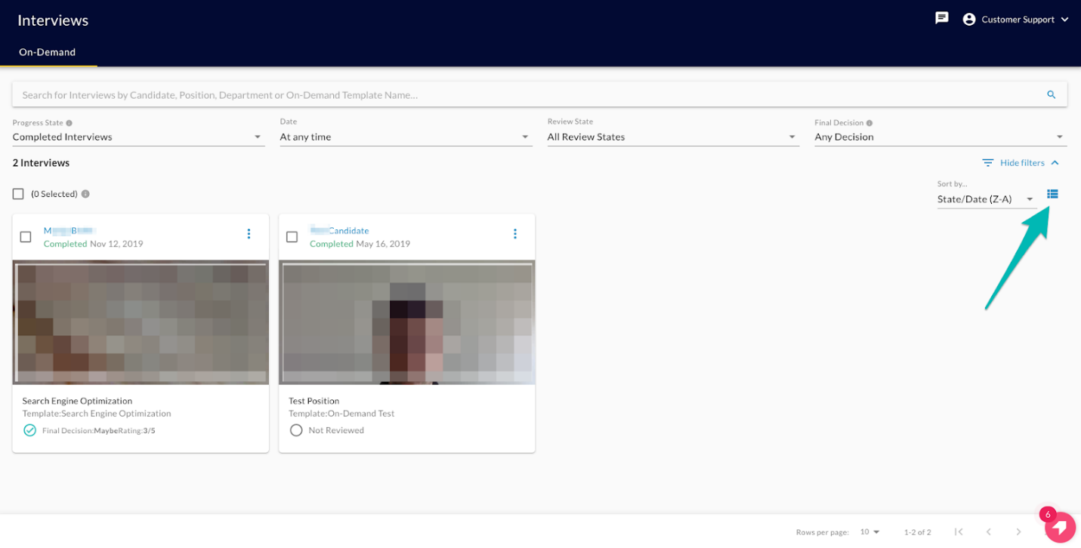
Task: Click the reviewed checkmark icon on SEO card
Action: point(29,430)
